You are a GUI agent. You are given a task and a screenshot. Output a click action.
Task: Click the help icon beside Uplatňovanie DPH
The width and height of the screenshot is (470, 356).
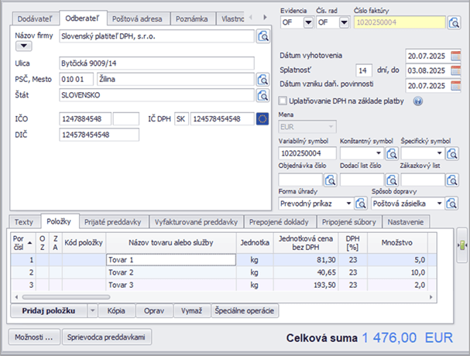(417, 100)
